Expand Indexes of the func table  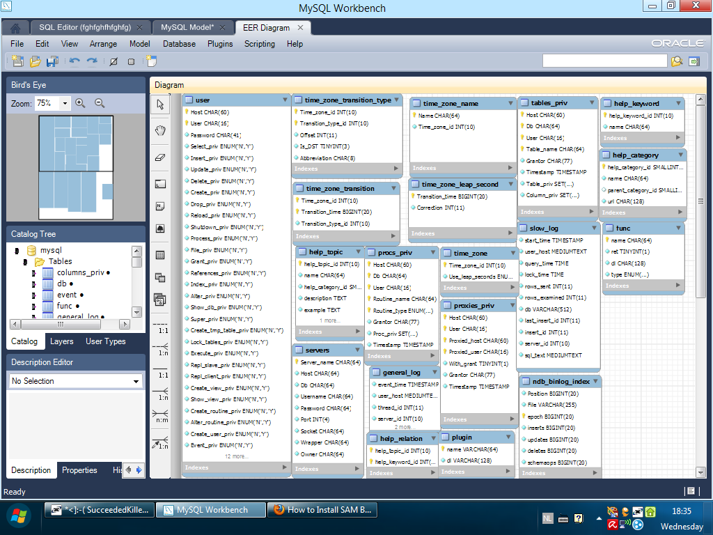[678, 285]
